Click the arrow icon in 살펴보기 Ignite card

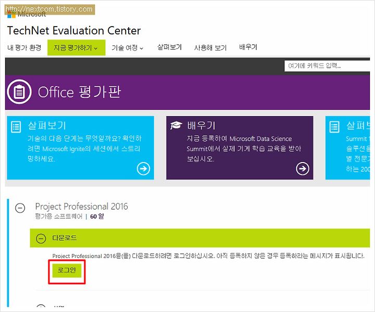pos(144,169)
